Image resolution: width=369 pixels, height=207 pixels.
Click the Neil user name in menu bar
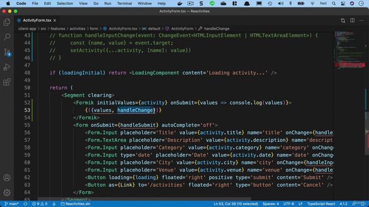tap(323, 3)
